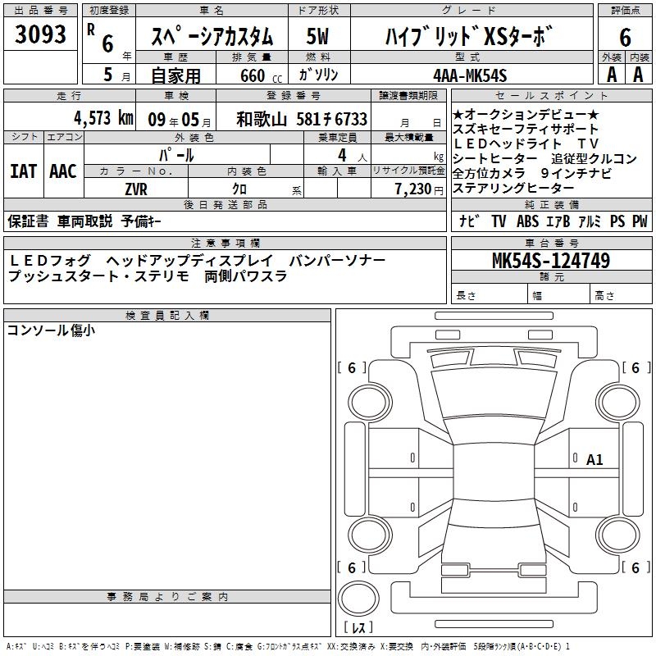Click the interior grade A under 内装

[x=638, y=75]
